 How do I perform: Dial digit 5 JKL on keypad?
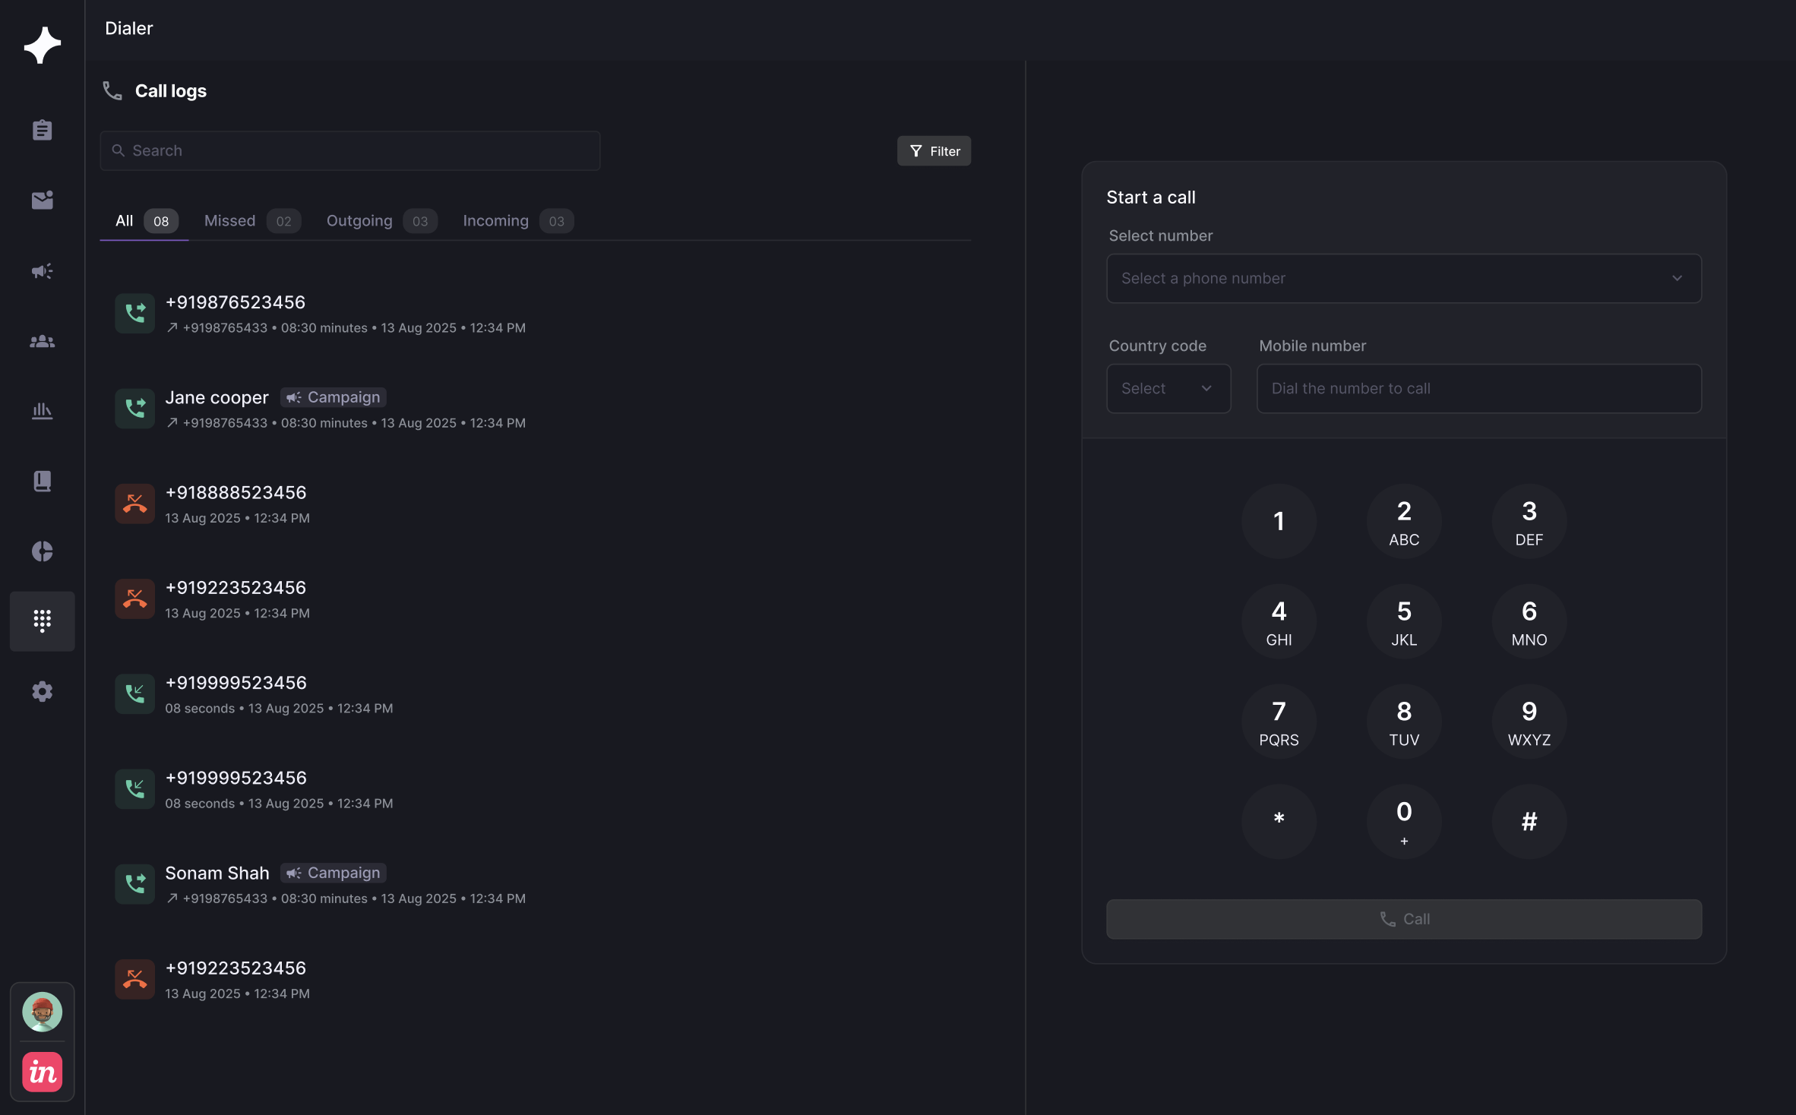[1404, 621]
